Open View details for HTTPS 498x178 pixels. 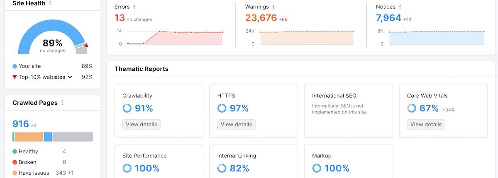(x=236, y=124)
